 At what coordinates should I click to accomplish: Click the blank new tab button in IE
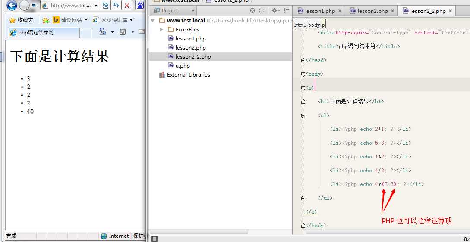pyautogui.click(x=86, y=33)
